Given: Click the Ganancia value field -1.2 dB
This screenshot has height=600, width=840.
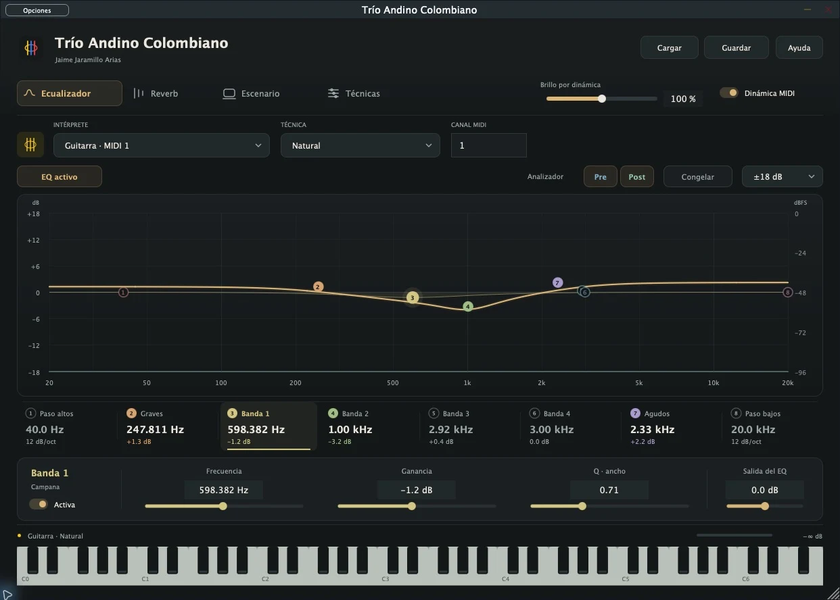Looking at the screenshot, I should click(x=417, y=490).
